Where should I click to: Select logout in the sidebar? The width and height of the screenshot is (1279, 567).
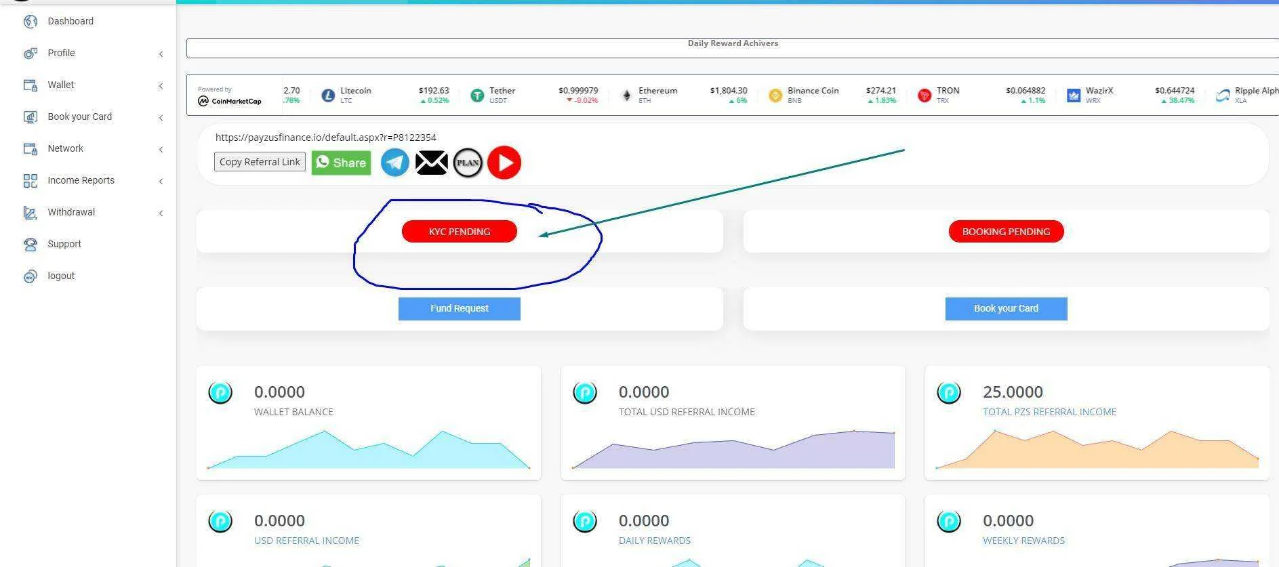[61, 276]
